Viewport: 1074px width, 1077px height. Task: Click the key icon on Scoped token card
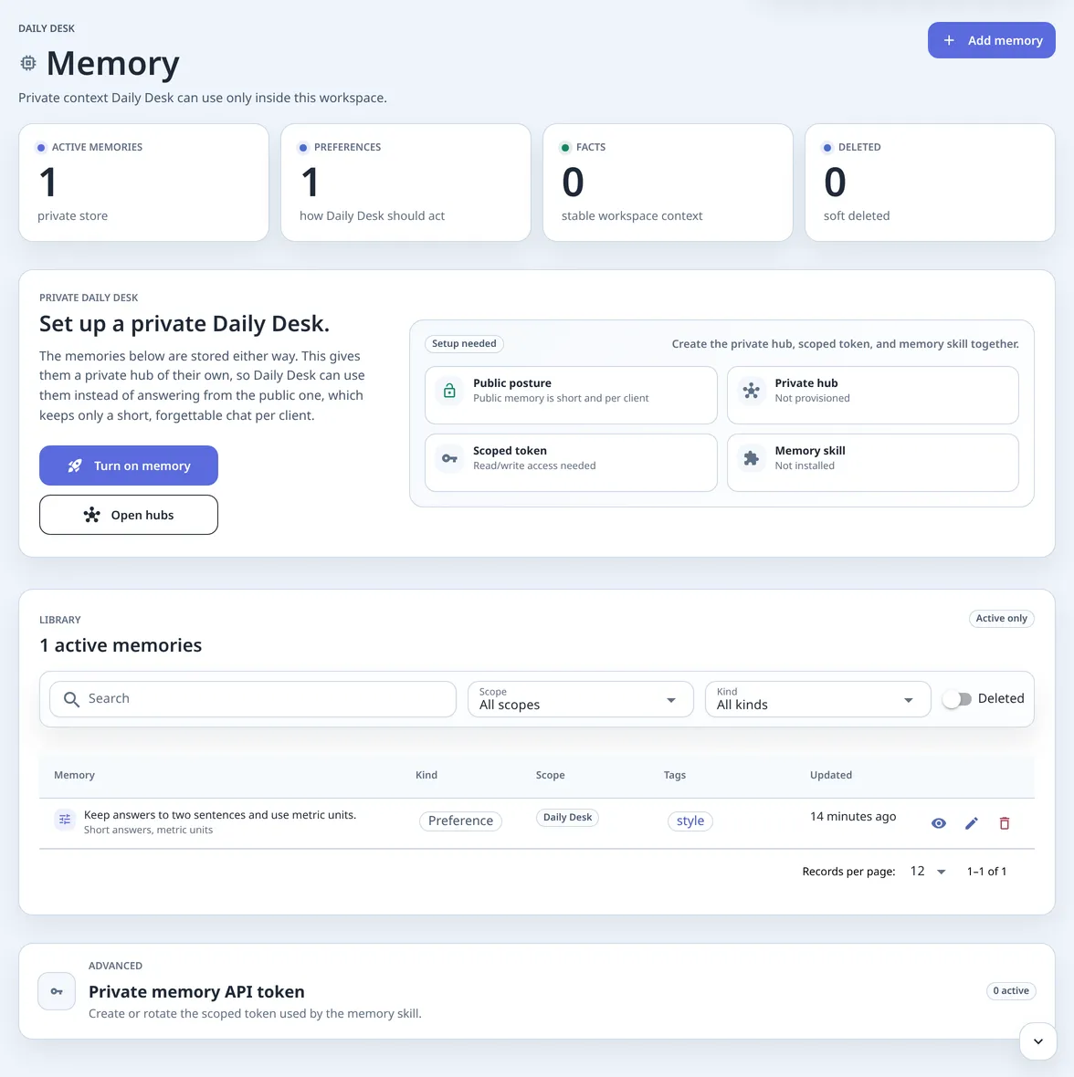click(x=449, y=458)
